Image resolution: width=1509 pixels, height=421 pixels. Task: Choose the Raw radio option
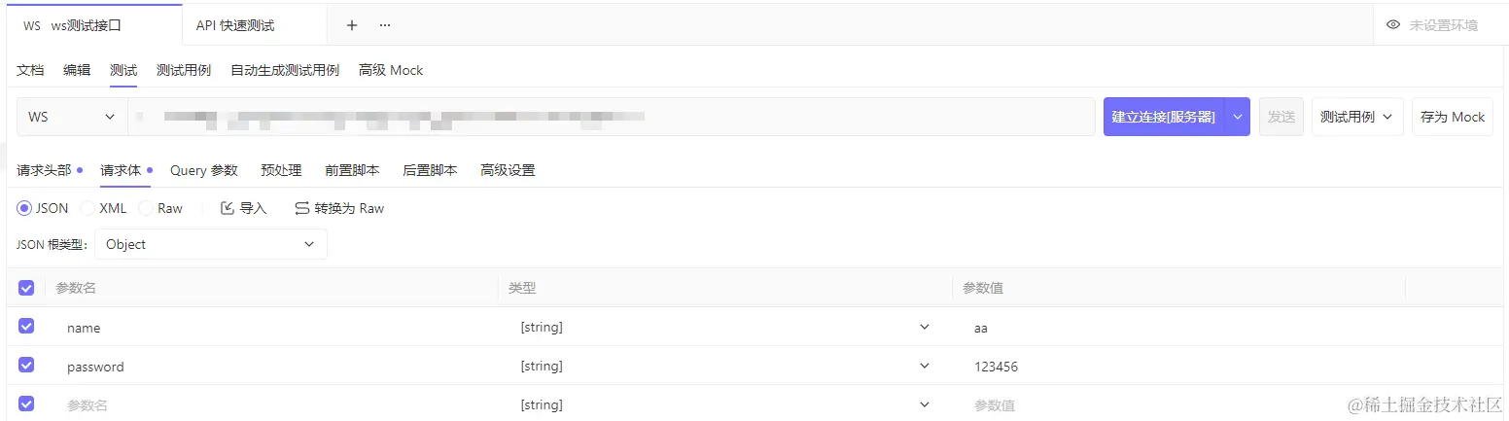click(x=146, y=208)
